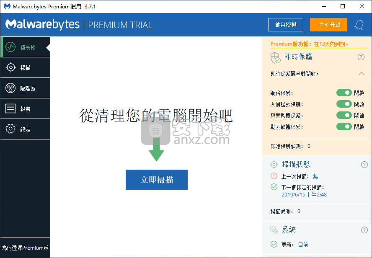Click 掃描偵測 count text
This screenshot has width=372, height=258.
[285, 211]
